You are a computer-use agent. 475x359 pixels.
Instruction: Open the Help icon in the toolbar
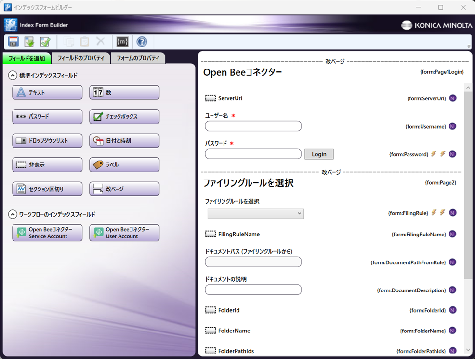point(141,41)
